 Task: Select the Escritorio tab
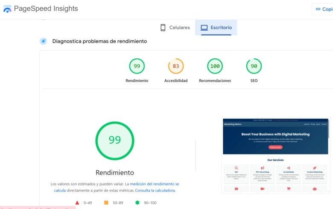coord(216,28)
